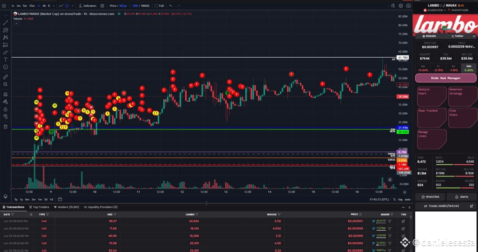Open the LAMBO Twitter link
The height and width of the screenshot is (252, 478).
pos(457,36)
